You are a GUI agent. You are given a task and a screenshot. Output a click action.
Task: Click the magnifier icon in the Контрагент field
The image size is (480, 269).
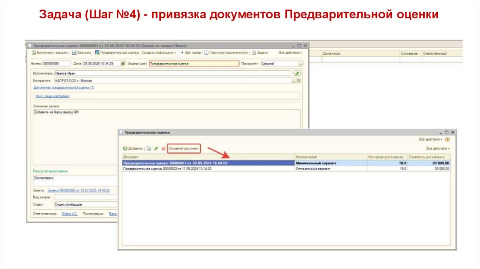(299, 81)
